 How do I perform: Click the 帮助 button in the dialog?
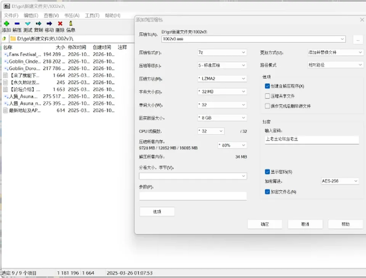[345, 224]
